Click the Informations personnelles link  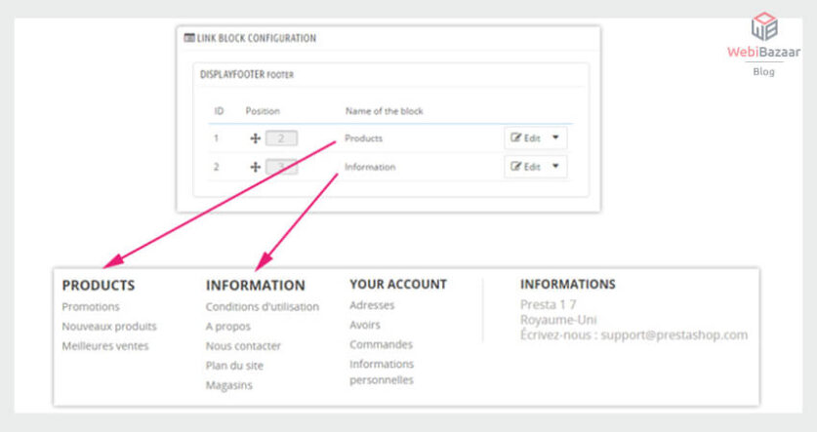point(382,372)
